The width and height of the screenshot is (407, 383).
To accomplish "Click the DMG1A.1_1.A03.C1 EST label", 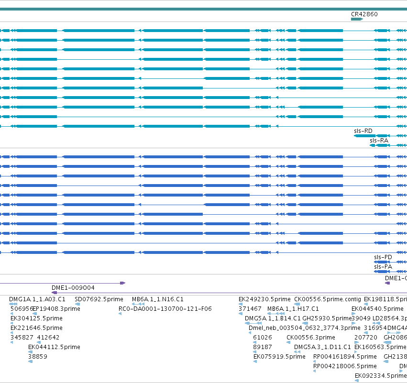I will pyautogui.click(x=37, y=299).
